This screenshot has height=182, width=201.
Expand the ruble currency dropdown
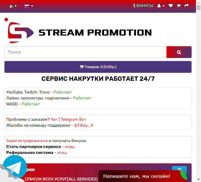[13, 6]
